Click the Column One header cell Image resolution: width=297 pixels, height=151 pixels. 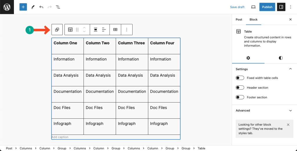67,46
